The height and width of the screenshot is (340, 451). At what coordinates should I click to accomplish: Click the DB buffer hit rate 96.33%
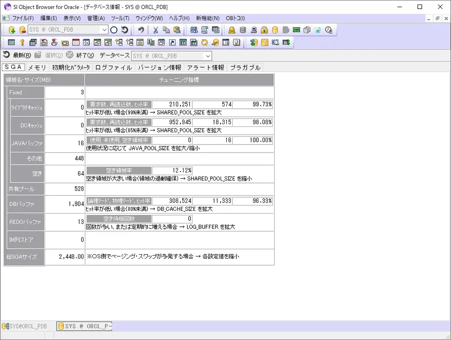point(253,200)
